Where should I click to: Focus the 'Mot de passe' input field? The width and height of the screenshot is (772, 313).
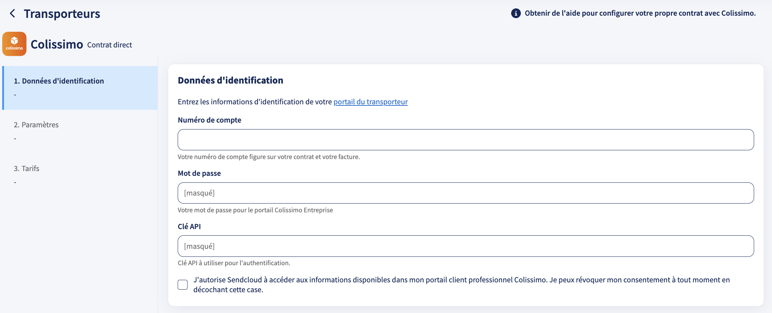pos(466,193)
